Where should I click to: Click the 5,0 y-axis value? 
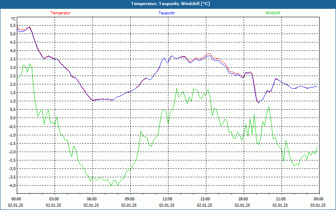tap(13, 34)
